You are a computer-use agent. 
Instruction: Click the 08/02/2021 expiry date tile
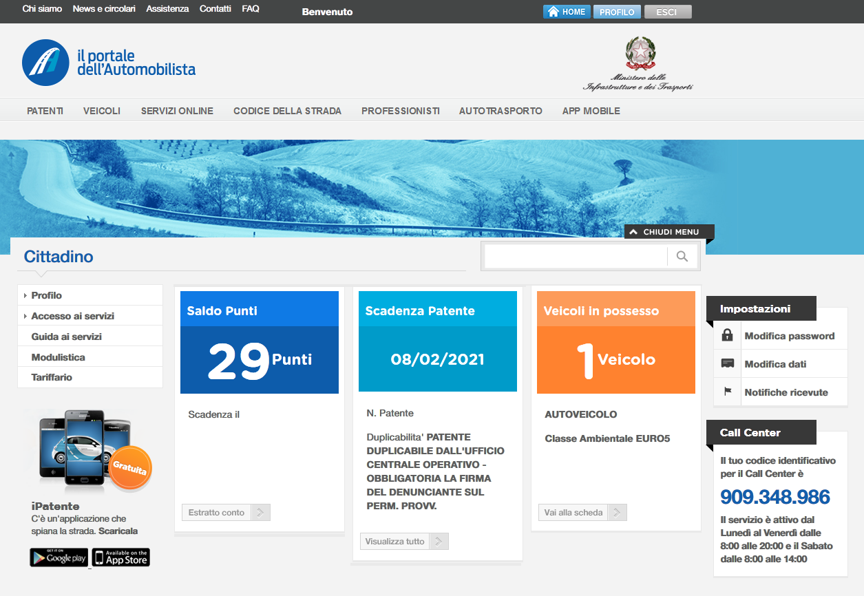click(438, 359)
